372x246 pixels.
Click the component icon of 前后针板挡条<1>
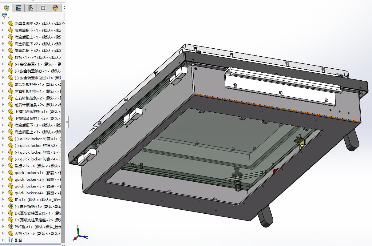click(x=11, y=84)
